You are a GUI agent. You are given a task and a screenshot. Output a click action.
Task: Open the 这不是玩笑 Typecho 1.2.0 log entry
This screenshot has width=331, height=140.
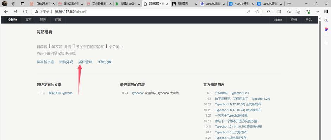click(243, 99)
